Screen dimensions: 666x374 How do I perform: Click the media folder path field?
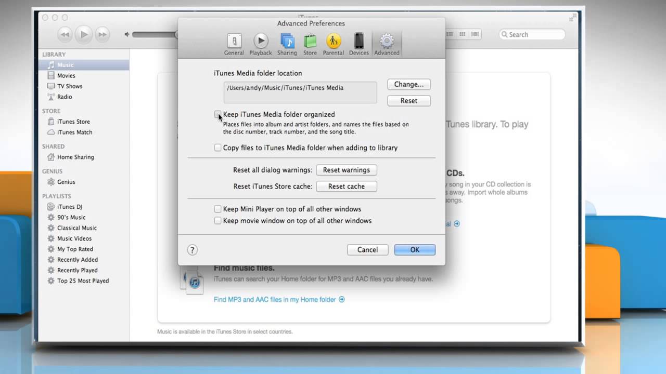coord(300,92)
